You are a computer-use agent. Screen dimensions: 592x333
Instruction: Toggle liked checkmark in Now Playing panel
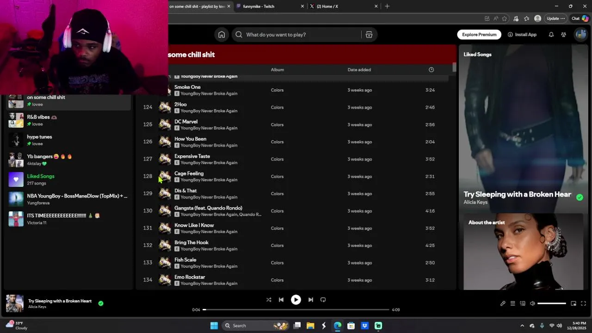tap(580, 197)
